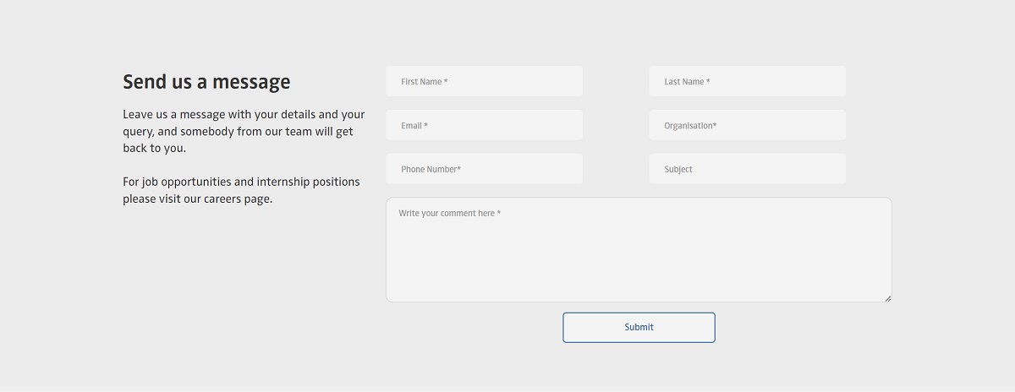This screenshot has height=392, width=1015.
Task: Click the First Name input field
Action: pos(484,81)
